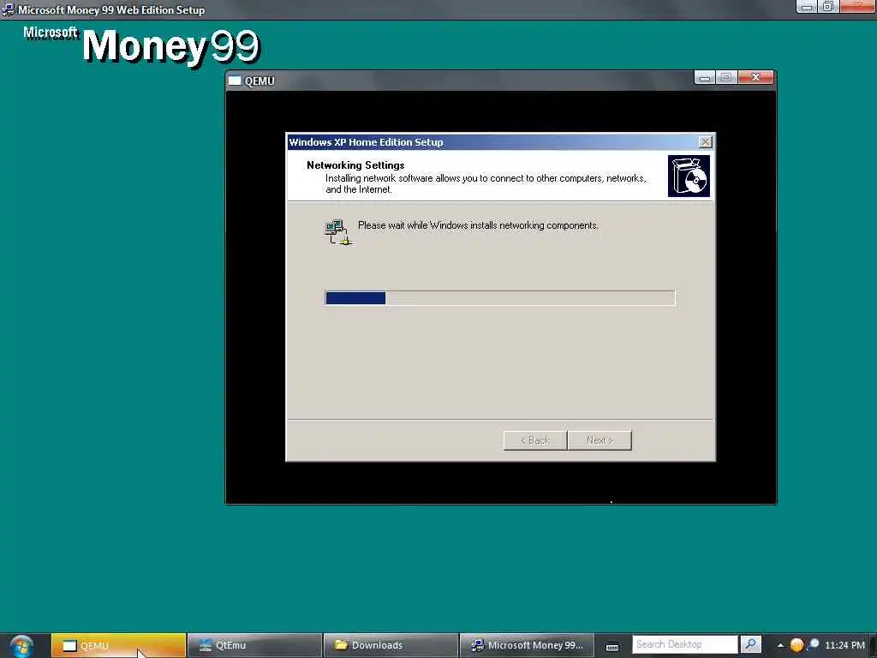
Task: Close the Windows XP Home Edition Setup dialog
Action: click(706, 142)
